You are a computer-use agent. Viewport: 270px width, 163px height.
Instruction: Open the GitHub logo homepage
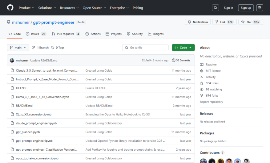pos(10,8)
